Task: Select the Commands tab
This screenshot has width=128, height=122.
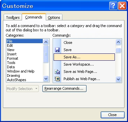Action: (x=34, y=17)
